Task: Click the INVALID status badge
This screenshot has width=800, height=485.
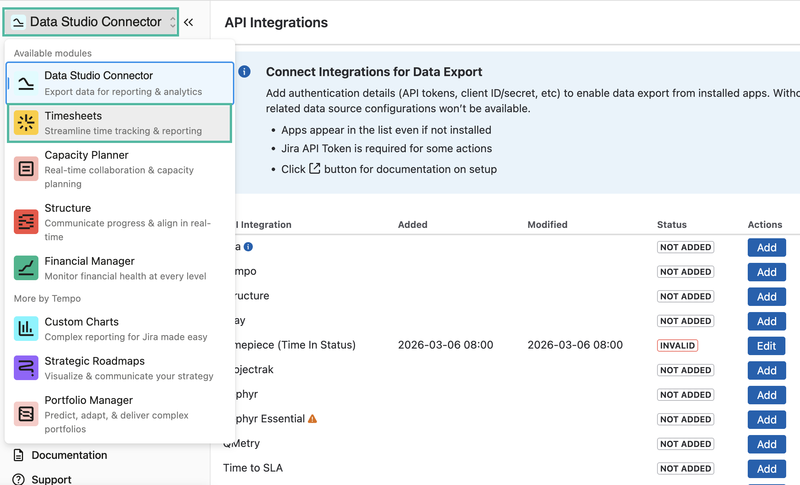Action: pos(677,345)
